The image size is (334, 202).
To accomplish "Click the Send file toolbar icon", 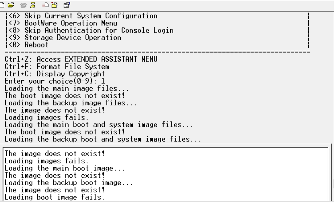I will [45, 5].
